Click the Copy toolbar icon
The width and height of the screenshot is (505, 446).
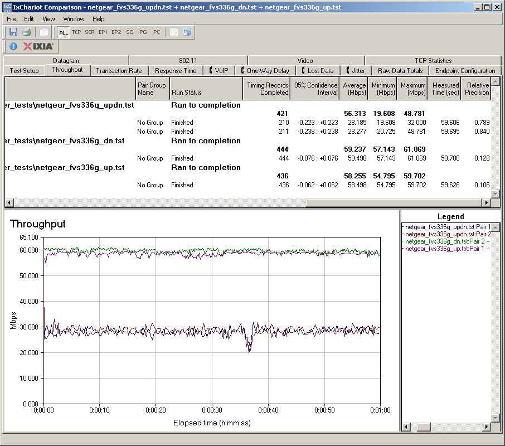coord(43,32)
